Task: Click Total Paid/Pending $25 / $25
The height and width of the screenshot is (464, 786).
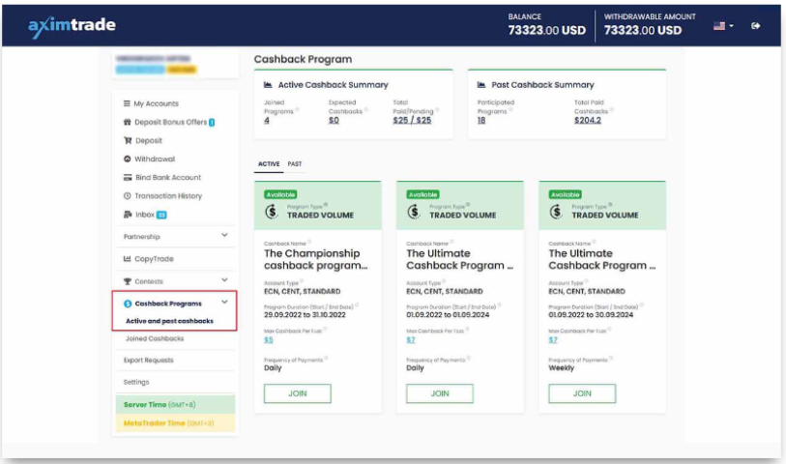Action: (x=412, y=120)
